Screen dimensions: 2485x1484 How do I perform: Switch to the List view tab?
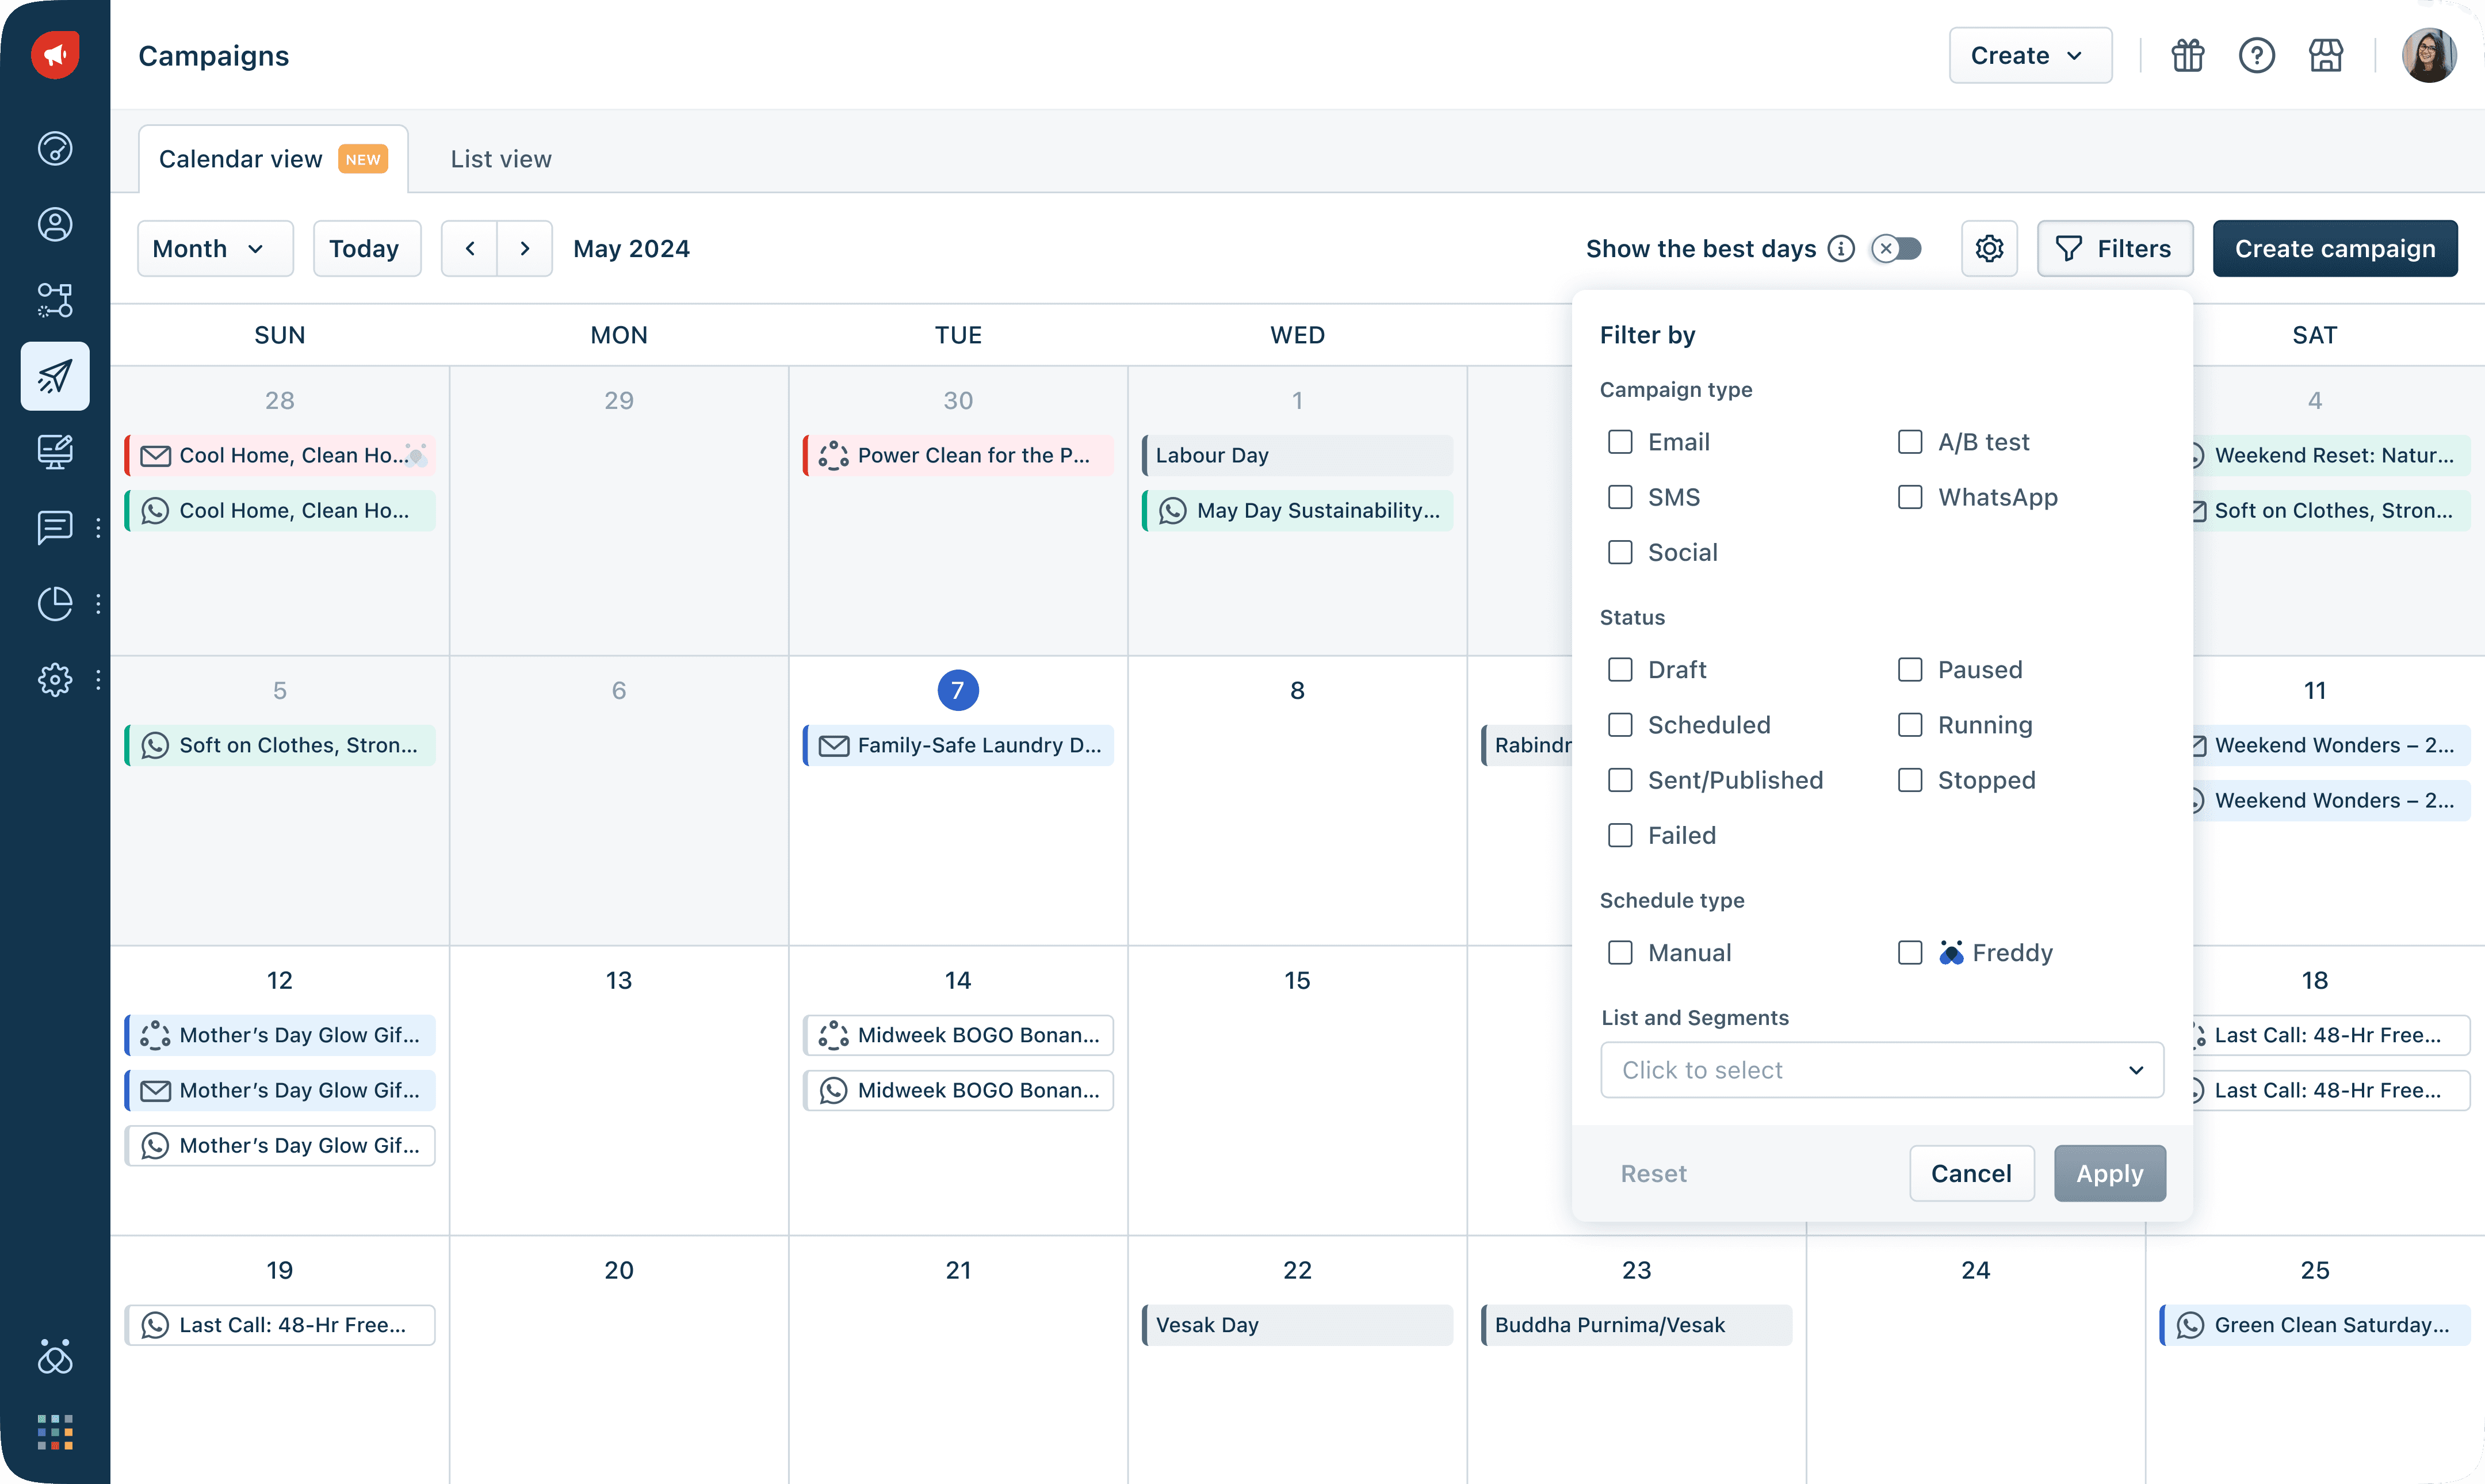tap(500, 159)
